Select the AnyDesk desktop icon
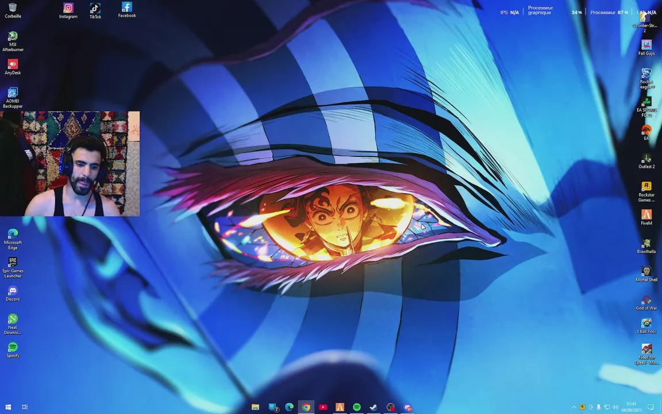The width and height of the screenshot is (662, 414). [13, 67]
